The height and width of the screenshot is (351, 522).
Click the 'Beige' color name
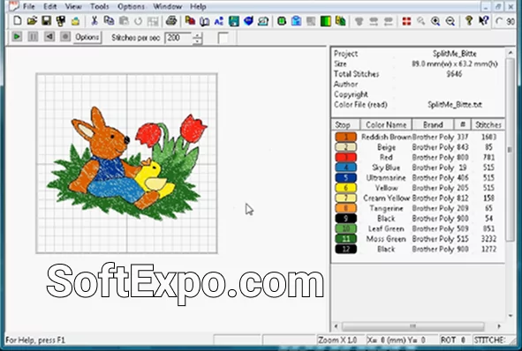(386, 147)
